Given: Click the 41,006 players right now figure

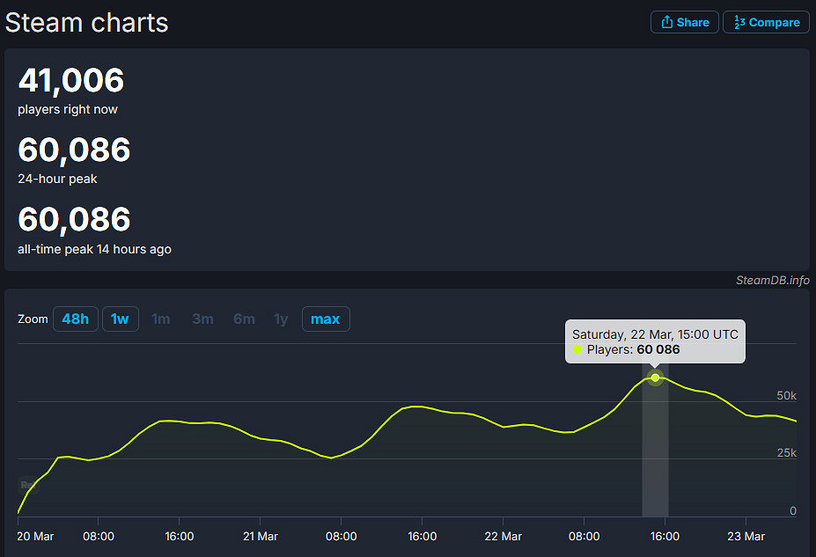Looking at the screenshot, I should coord(71,81).
